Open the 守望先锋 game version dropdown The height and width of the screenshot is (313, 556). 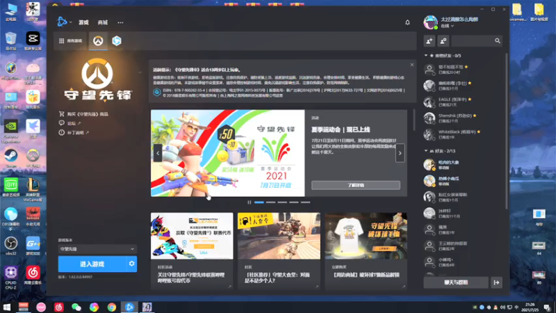point(97,249)
